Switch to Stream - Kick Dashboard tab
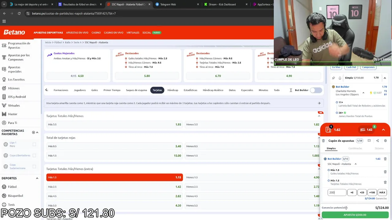 [225, 4]
